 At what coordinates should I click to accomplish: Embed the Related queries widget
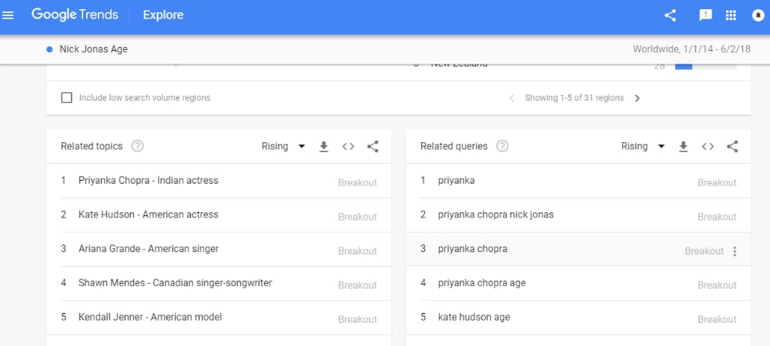pyautogui.click(x=708, y=146)
